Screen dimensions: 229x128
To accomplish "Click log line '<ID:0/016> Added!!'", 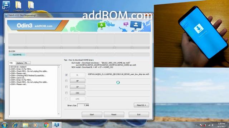I will 18,67.
